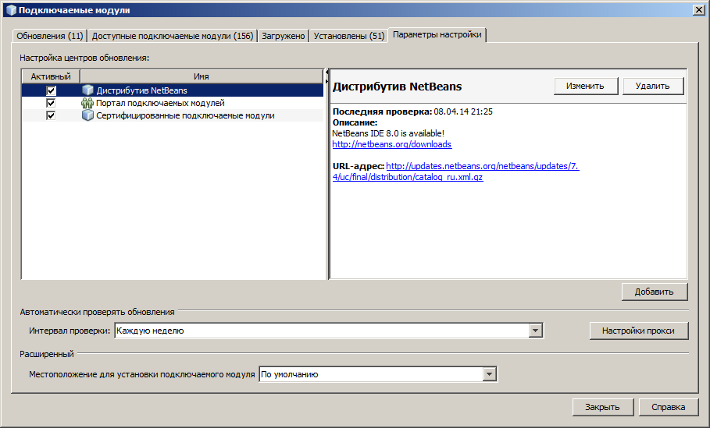Open the Местоположение для установки dropdown arrow
Image resolution: width=710 pixels, height=428 pixels.
click(490, 374)
